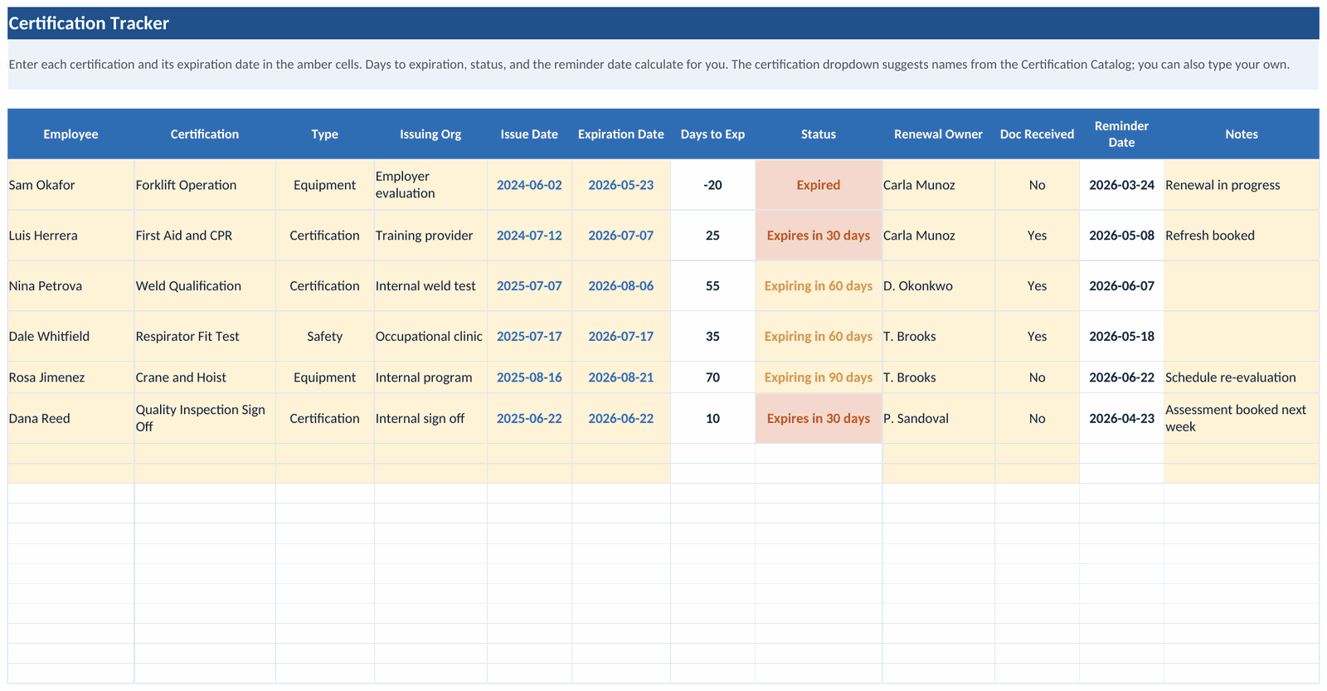This screenshot has width=1327, height=691.
Task: Select the First Aid and CPR cell
Action: pyautogui.click(x=205, y=236)
